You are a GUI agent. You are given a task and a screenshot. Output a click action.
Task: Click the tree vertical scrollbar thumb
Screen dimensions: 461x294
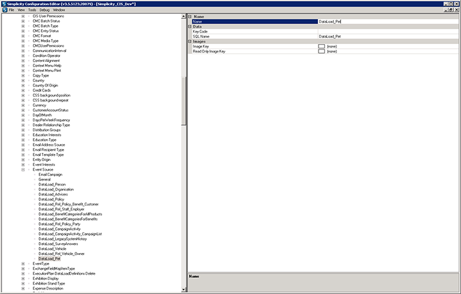(184, 102)
